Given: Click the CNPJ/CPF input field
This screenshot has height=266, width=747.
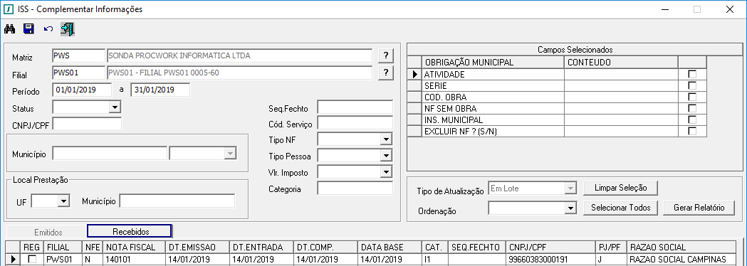Looking at the screenshot, I should pos(87,124).
